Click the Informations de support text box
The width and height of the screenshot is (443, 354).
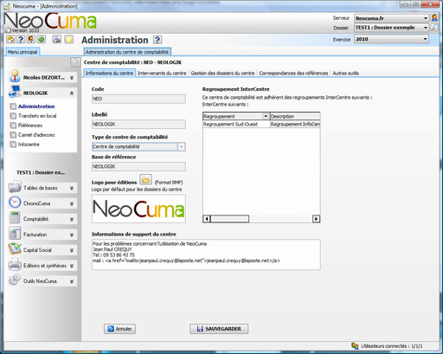click(206, 254)
